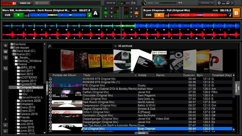Screen dimensions: 242x136
Task: Start playback with deck B orange play button
Action: 159,15
